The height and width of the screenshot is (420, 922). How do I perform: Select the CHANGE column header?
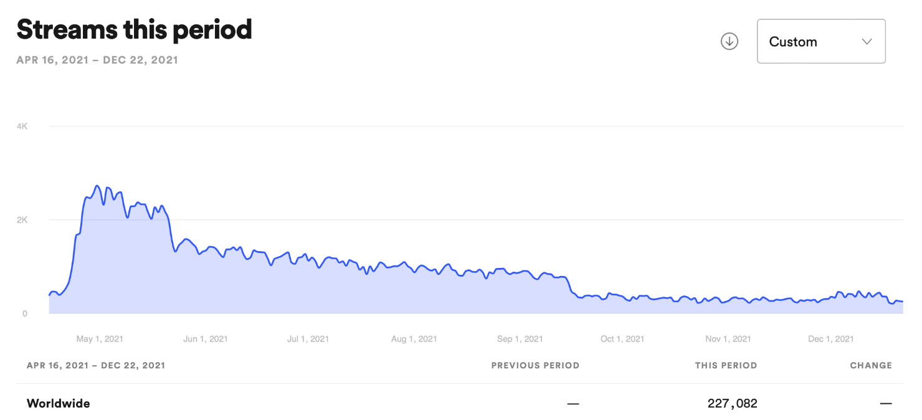[870, 366]
